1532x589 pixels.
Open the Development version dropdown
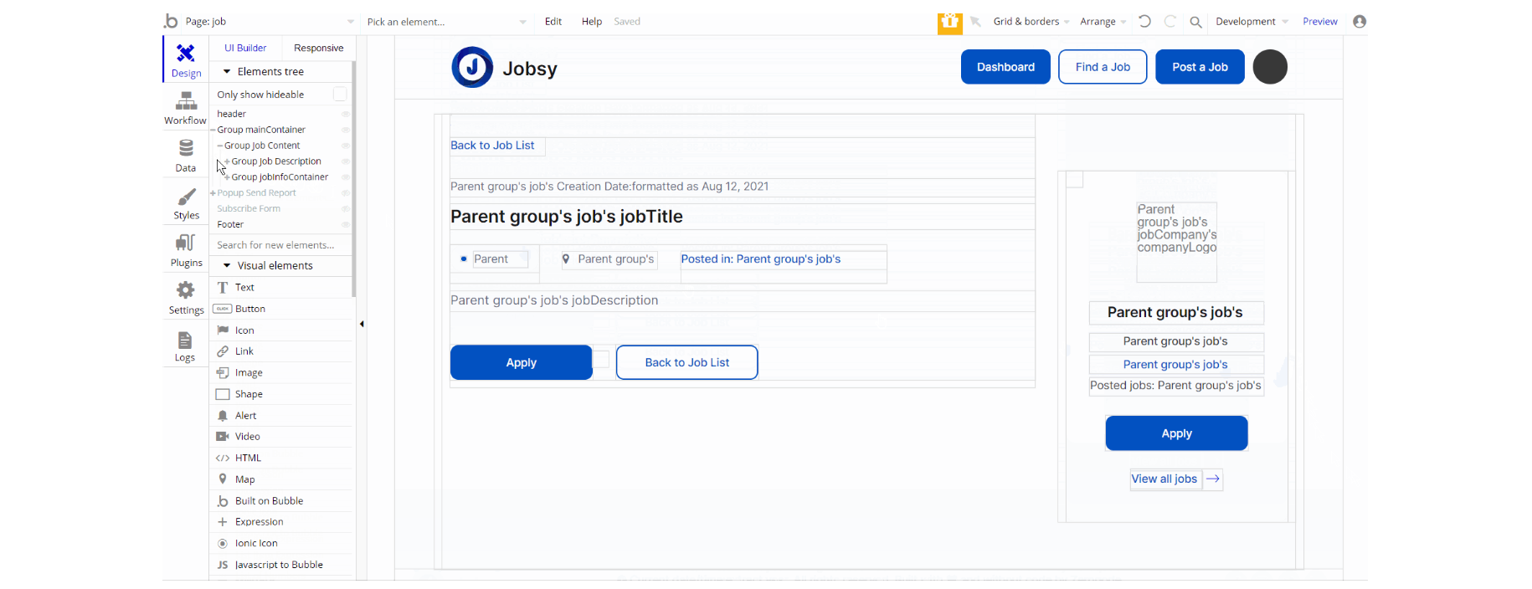click(x=1252, y=22)
